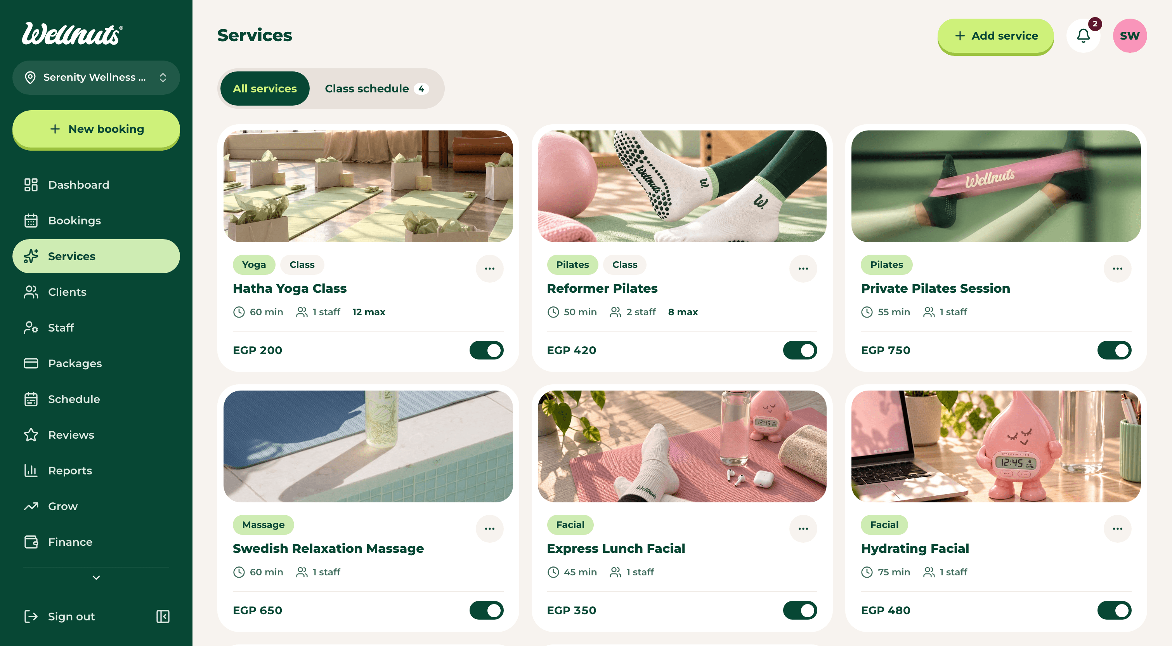Viewport: 1172px width, 646px height.
Task: Expand more sidebar items chevron
Action: click(x=96, y=578)
